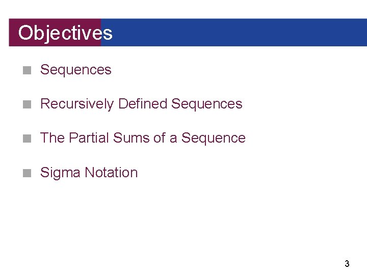367x275 pixels.
Task: Select the last word Sequences in second bullet
Action: [206, 104]
